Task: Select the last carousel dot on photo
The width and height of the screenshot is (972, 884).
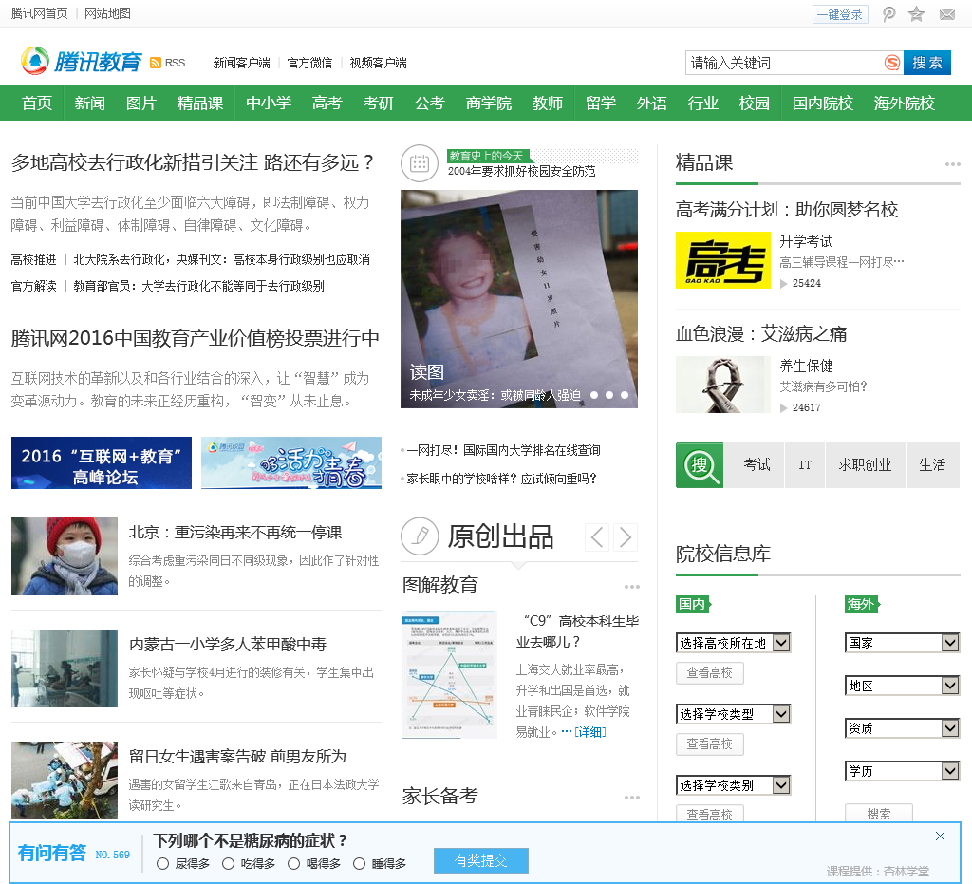Action: tap(625, 395)
